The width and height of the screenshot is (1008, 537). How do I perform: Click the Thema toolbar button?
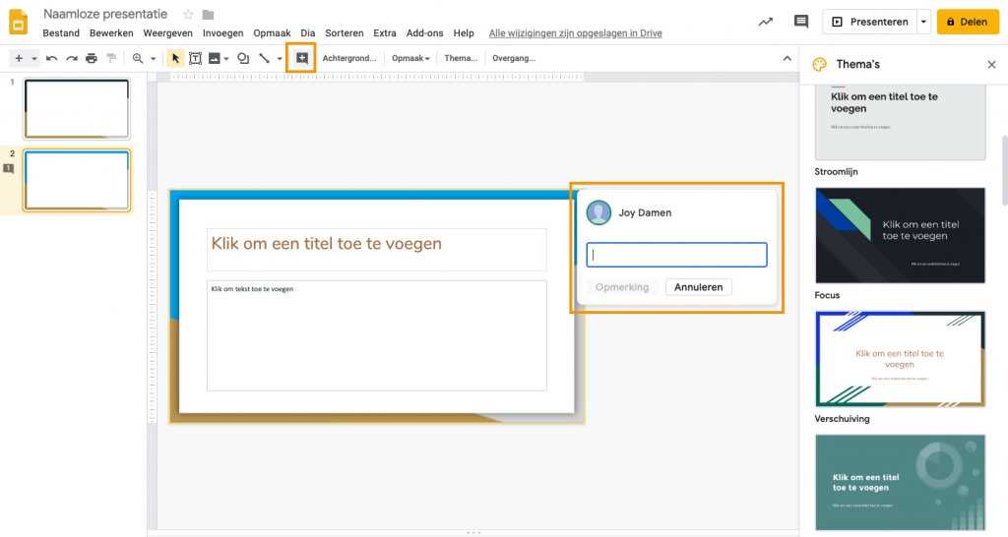[x=461, y=58]
